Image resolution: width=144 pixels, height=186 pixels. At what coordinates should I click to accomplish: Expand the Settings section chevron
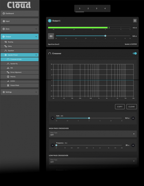click(x=36, y=92)
